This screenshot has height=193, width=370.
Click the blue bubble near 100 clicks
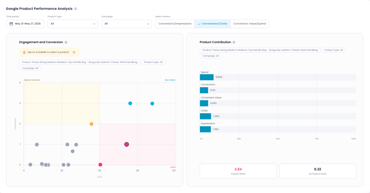point(152,104)
